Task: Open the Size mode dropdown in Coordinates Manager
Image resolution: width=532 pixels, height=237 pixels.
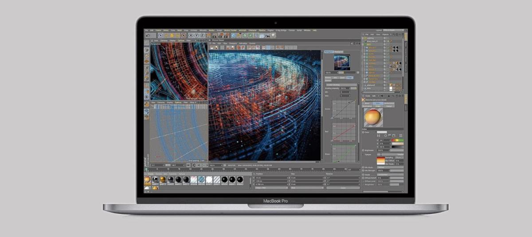Action: coord(307,187)
